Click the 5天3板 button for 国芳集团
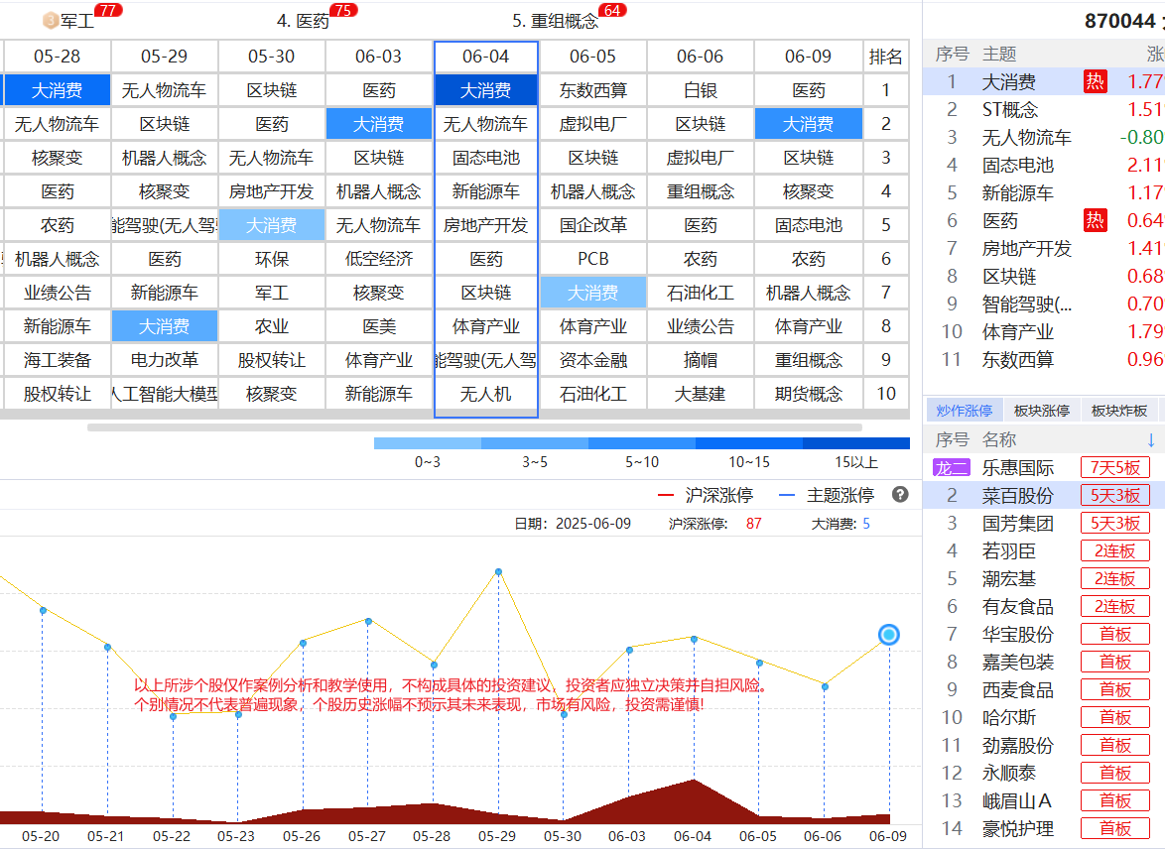 pos(1115,524)
